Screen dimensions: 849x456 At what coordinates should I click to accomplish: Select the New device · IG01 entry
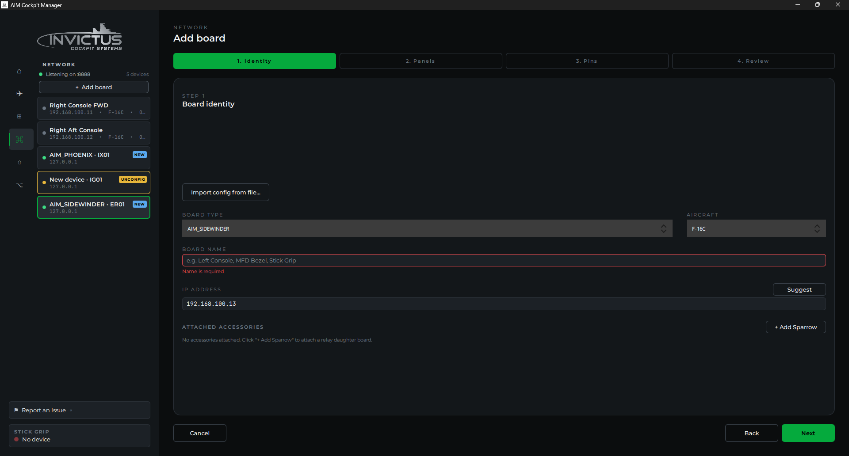[94, 182]
